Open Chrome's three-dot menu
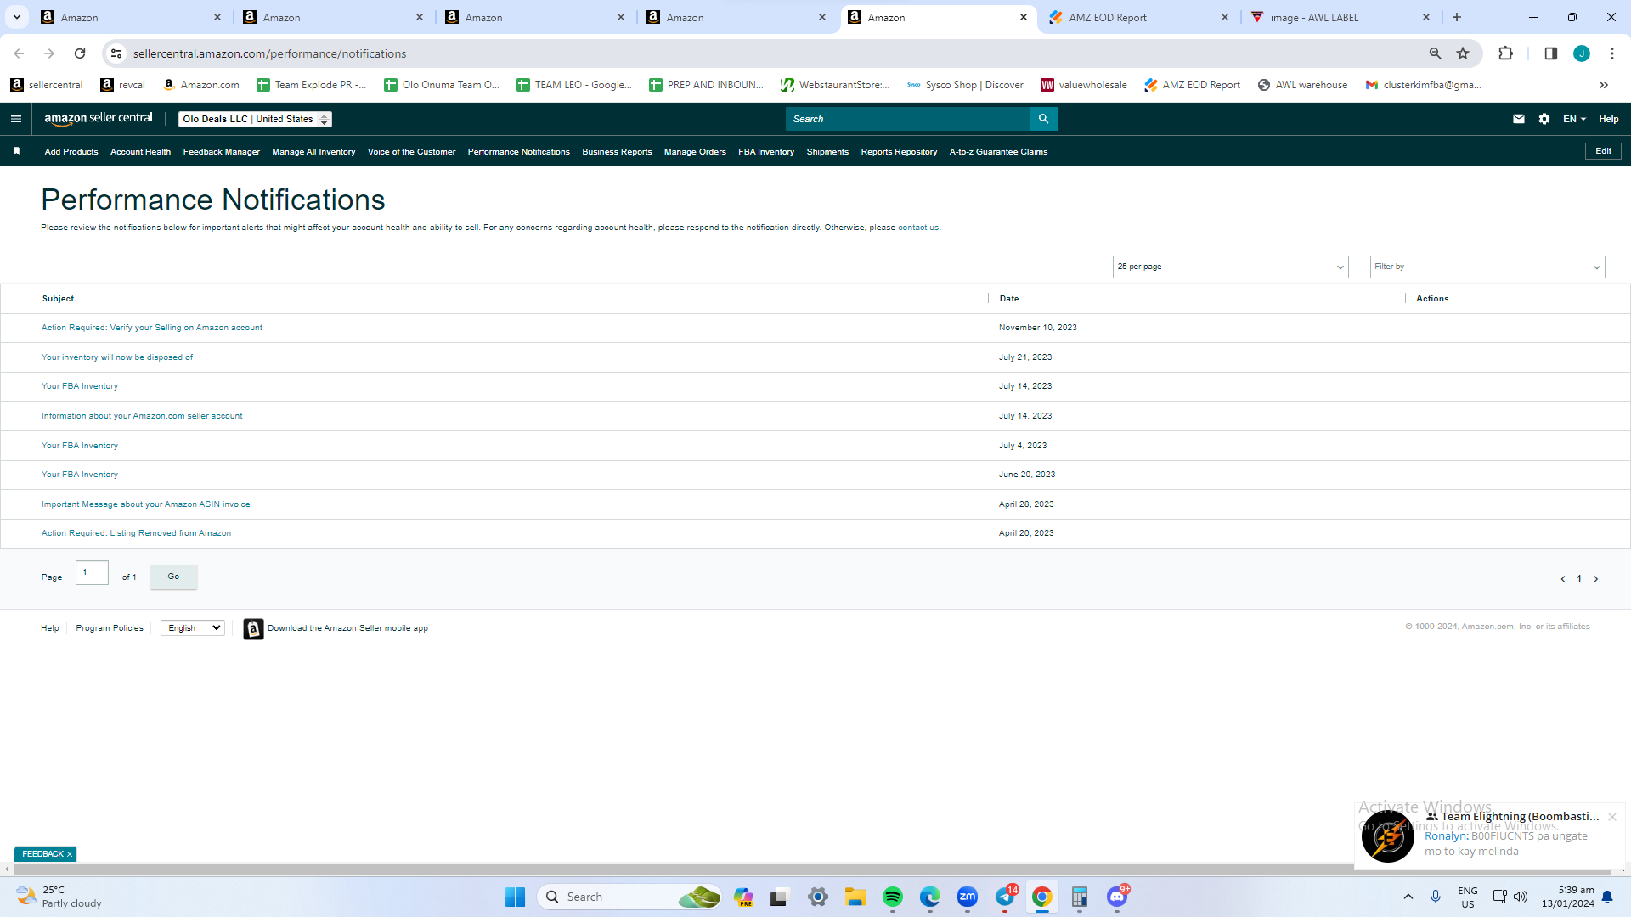Viewport: 1631px width, 917px height. tap(1611, 53)
